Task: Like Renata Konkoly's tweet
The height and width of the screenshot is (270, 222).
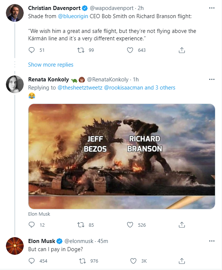Action: click(x=130, y=225)
